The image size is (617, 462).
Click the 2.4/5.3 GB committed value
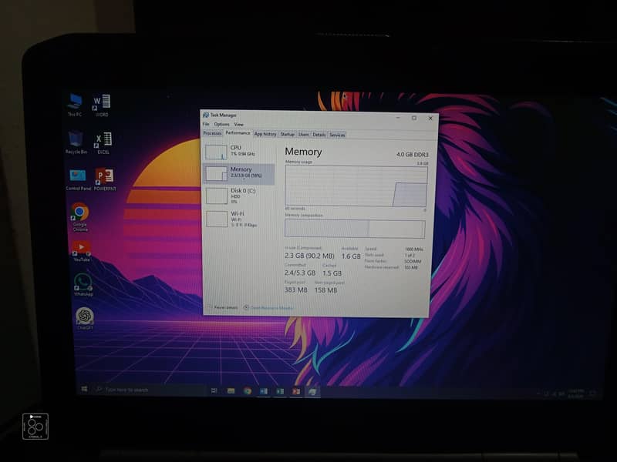click(x=300, y=273)
